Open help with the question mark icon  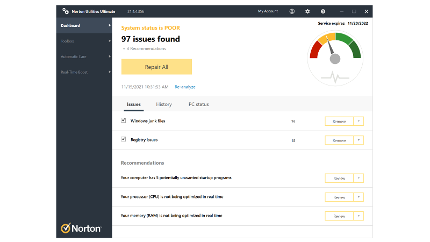pos(323,11)
